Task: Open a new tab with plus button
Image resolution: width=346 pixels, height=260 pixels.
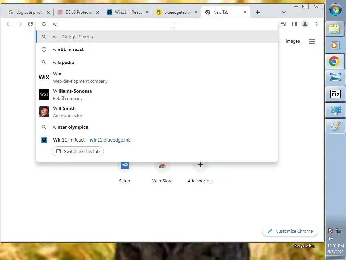Action: point(258,12)
